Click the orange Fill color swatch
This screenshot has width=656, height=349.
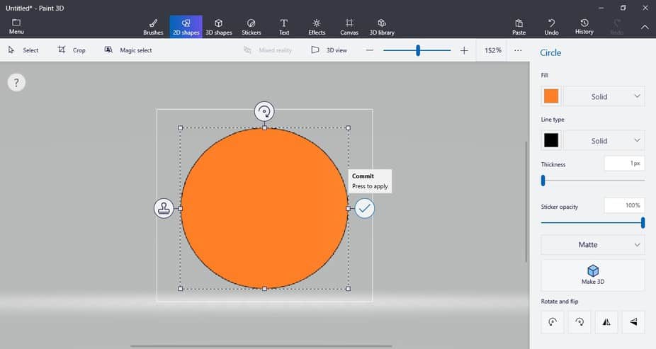pyautogui.click(x=551, y=96)
